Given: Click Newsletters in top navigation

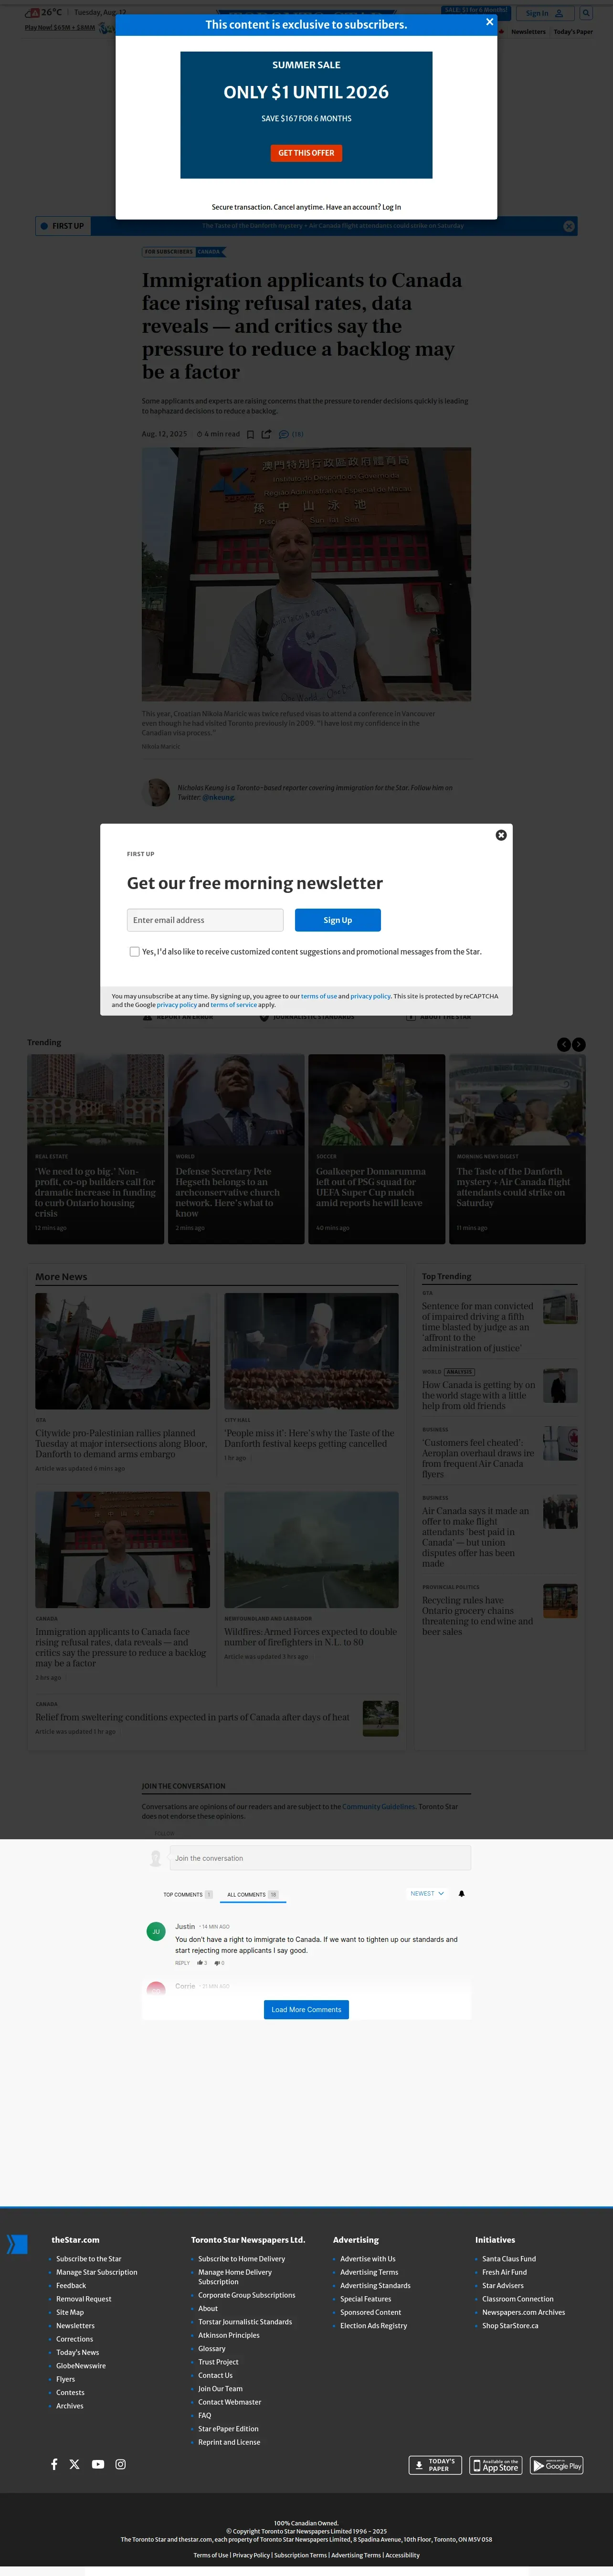Looking at the screenshot, I should (x=528, y=32).
